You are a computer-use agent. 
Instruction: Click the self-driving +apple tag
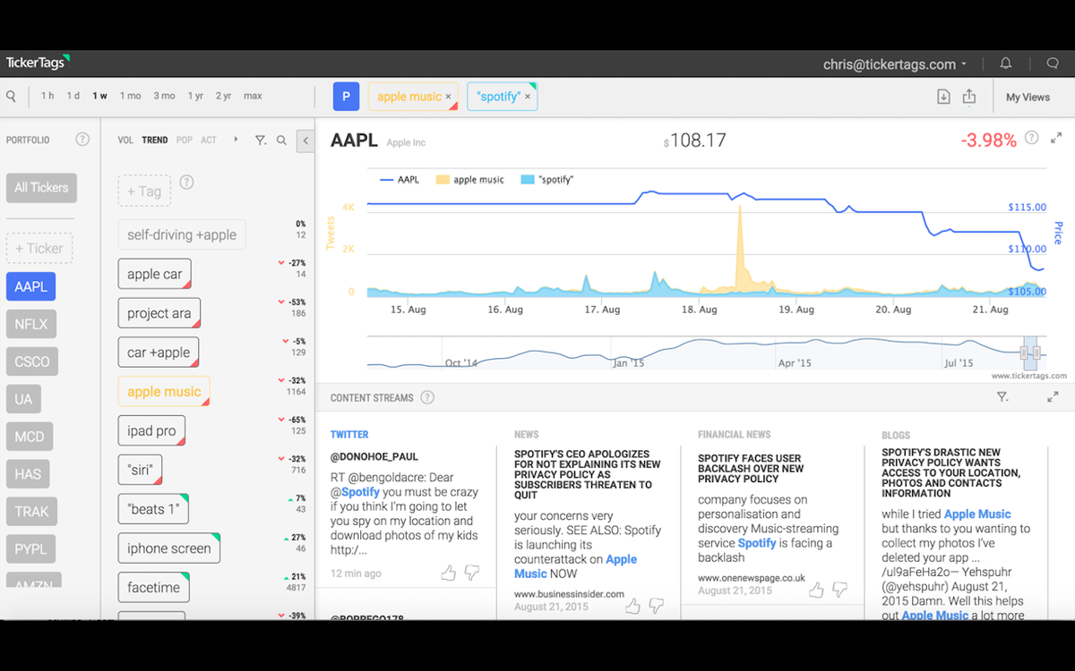click(x=182, y=234)
